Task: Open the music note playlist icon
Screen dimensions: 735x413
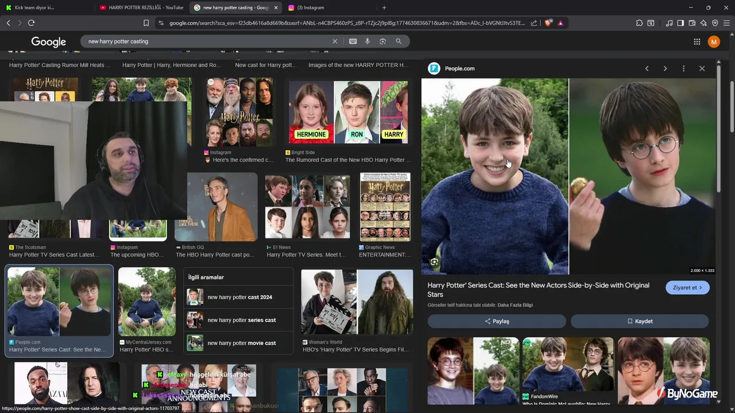Action: (x=669, y=23)
